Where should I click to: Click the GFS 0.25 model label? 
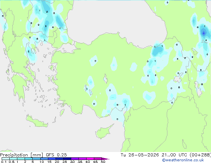coord(56,155)
